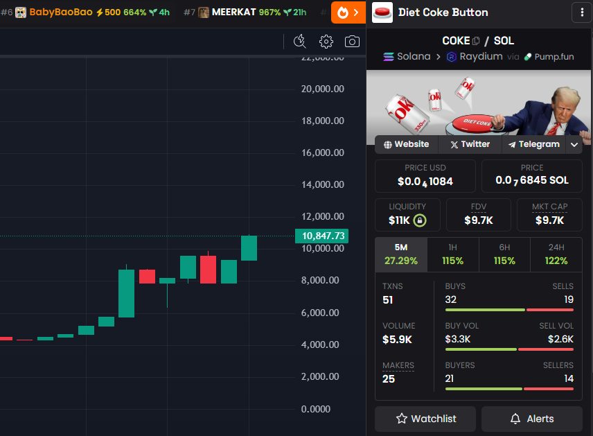The image size is (593, 436).
Task: Click the PRICE in SOL value box
Action: click(x=532, y=176)
